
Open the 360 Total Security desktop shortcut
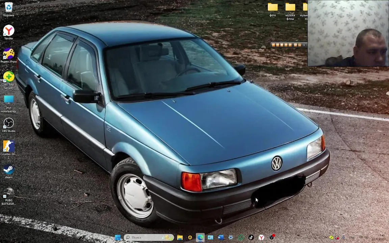coord(9,80)
